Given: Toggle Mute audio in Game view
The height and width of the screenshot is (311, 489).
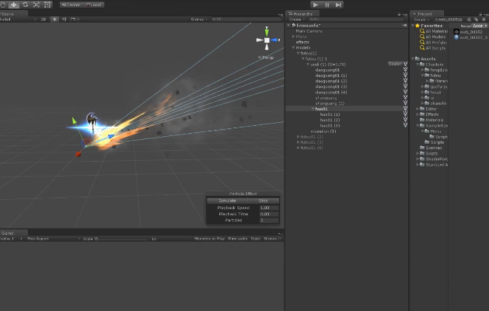Looking at the screenshot, I should point(238,239).
